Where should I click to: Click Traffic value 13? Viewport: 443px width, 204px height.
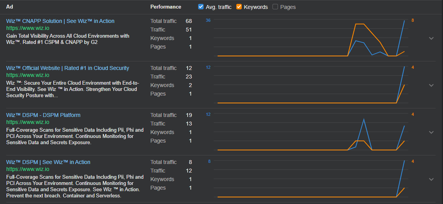(189, 124)
